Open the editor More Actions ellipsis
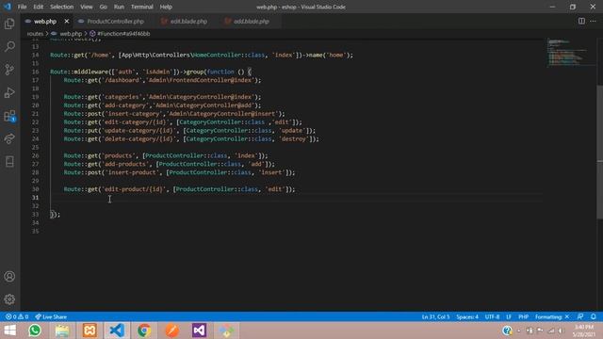The width and height of the screenshot is (603, 339). 593,21
